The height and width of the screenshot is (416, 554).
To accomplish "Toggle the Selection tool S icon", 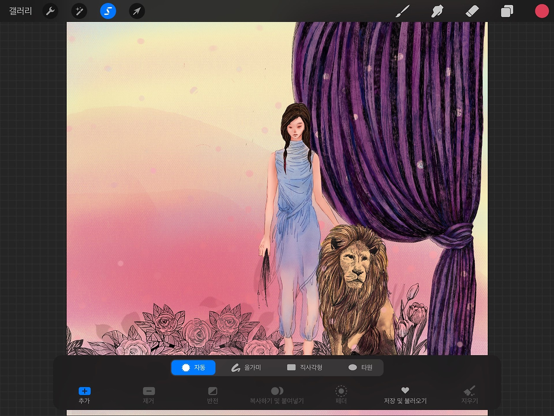I will (x=108, y=11).
